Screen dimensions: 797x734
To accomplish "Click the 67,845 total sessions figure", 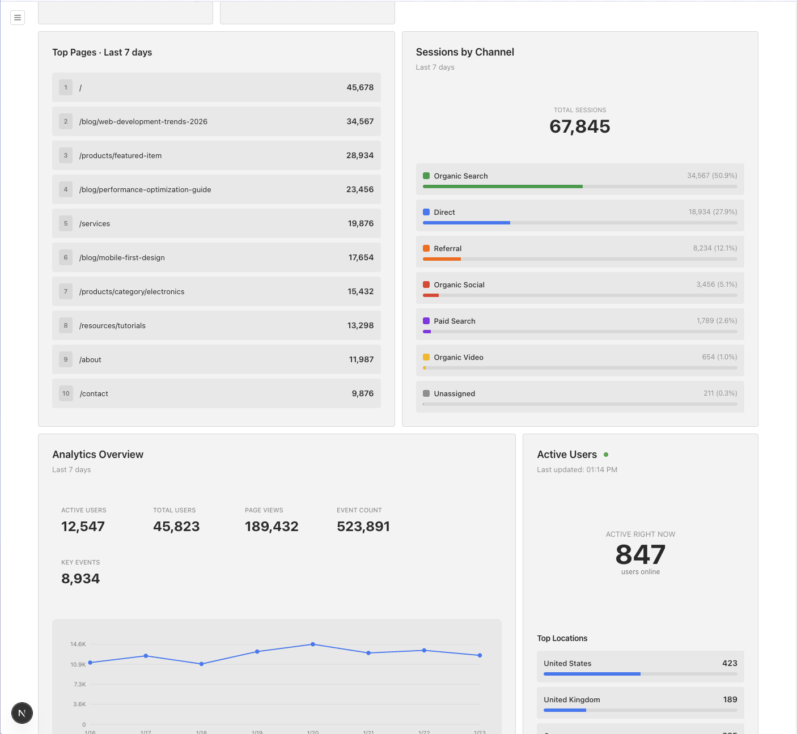I will click(x=580, y=126).
